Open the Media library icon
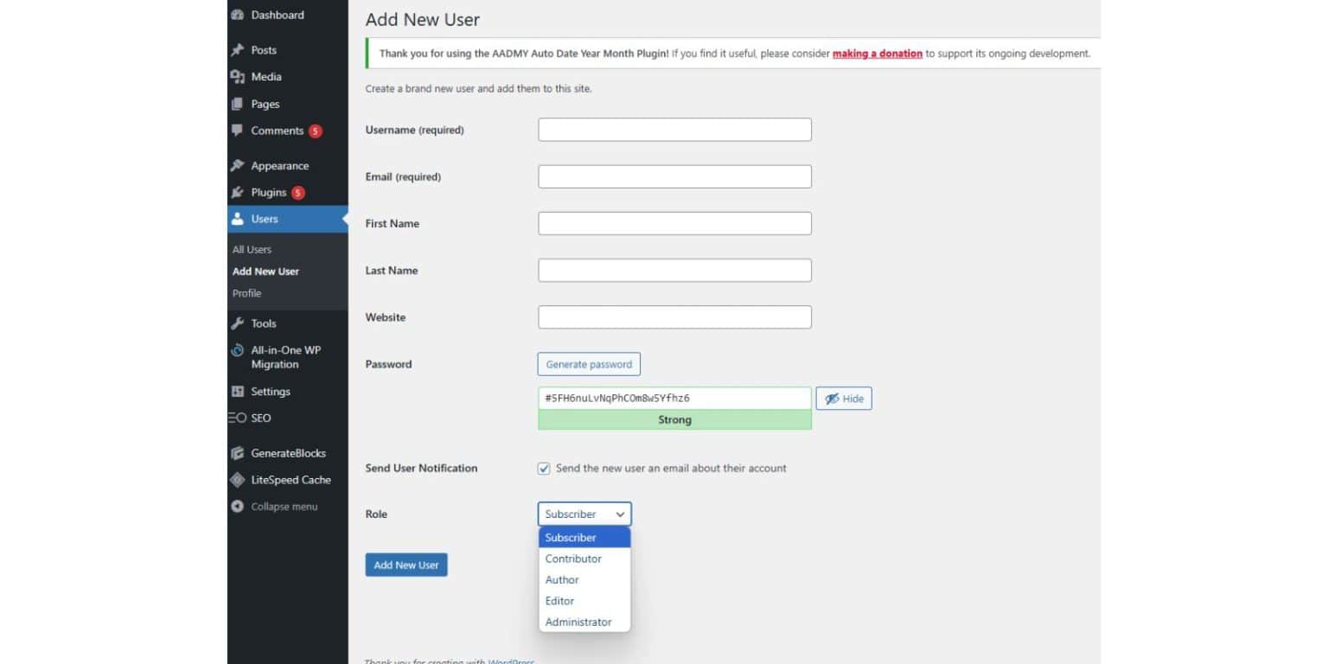The width and height of the screenshot is (1328, 664). 237,76
